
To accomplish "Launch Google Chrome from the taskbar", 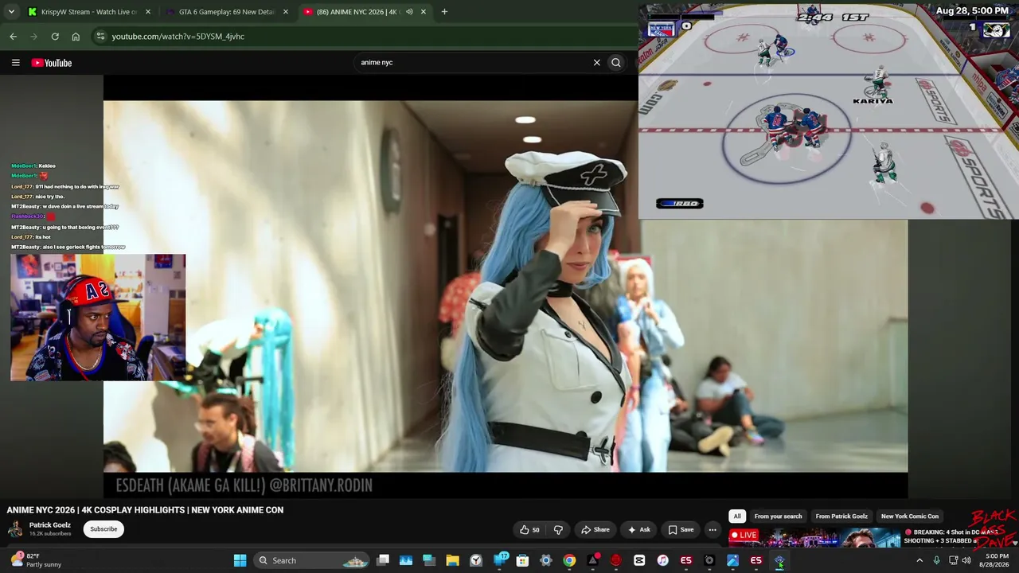I will pyautogui.click(x=569, y=560).
